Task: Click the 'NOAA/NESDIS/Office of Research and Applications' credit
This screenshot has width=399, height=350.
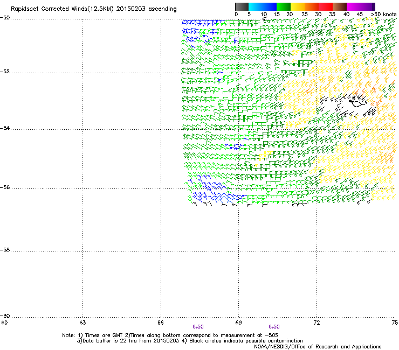Action: pyautogui.click(x=318, y=347)
